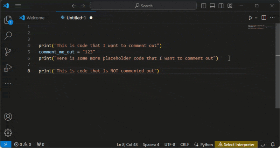Viewport: 280px width, 148px height.
Task: Toggle the Secondary Side Bar layout
Action: pyautogui.click(x=221, y=6)
